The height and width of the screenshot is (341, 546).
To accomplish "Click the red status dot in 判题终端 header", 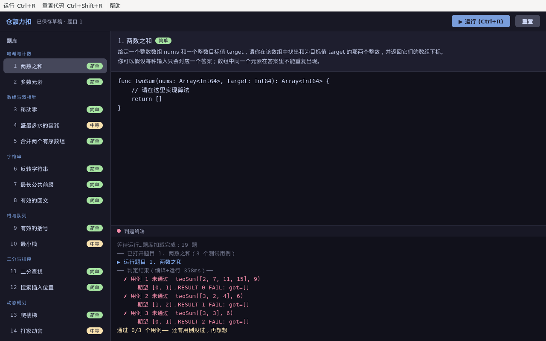I will pos(119,231).
